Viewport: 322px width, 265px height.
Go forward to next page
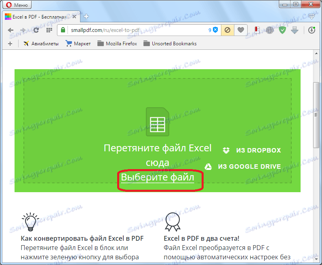point(23,30)
